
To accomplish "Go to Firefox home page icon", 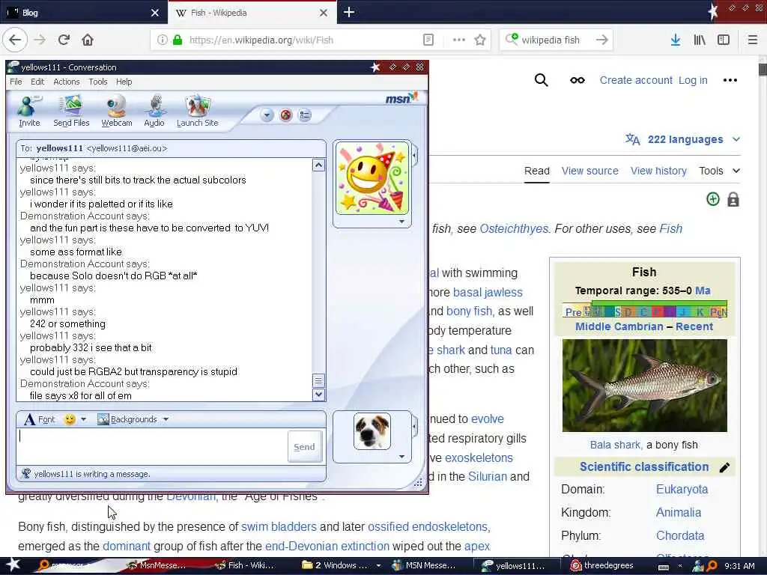I will (88, 40).
